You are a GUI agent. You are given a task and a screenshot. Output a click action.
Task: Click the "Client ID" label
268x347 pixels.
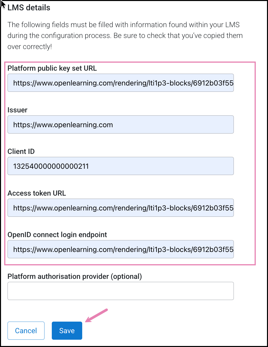click(21, 151)
